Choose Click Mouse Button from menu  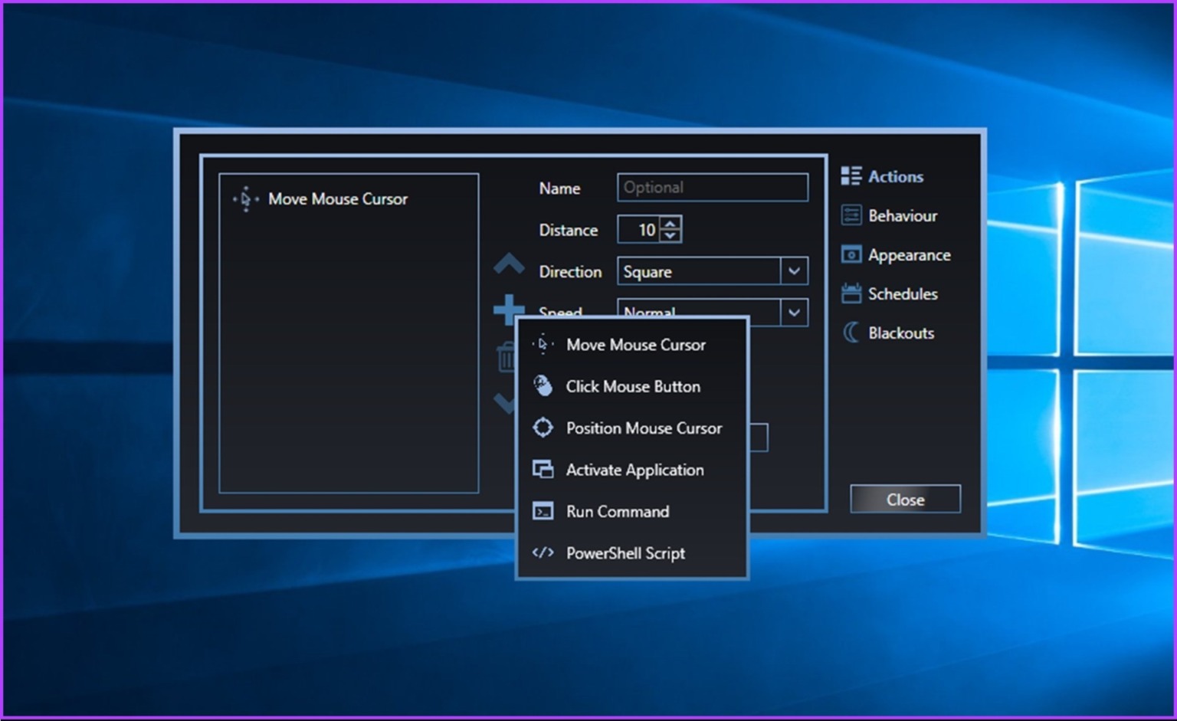pos(632,387)
